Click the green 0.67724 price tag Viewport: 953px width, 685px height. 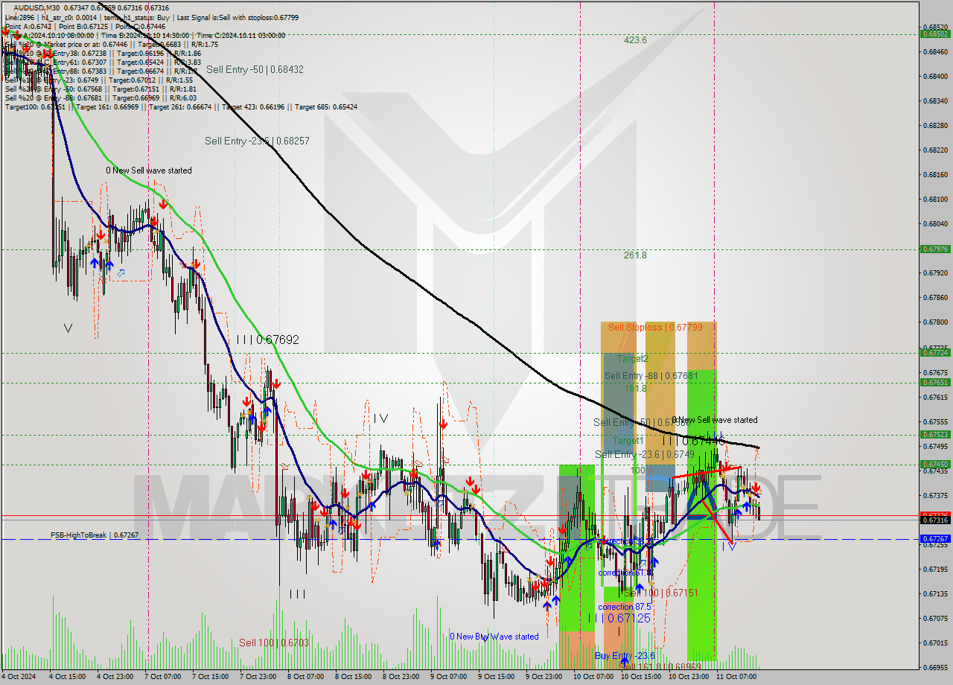(x=935, y=352)
